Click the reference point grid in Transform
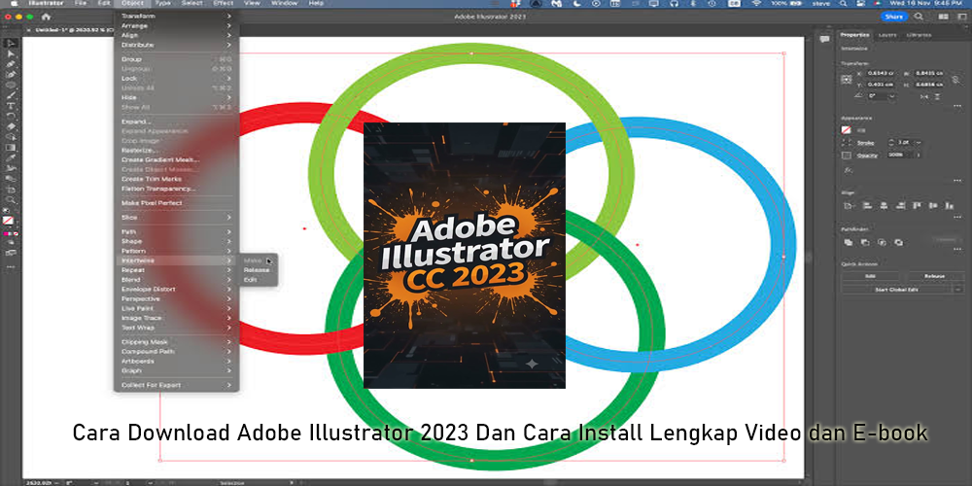The height and width of the screenshot is (486, 972). [846, 80]
